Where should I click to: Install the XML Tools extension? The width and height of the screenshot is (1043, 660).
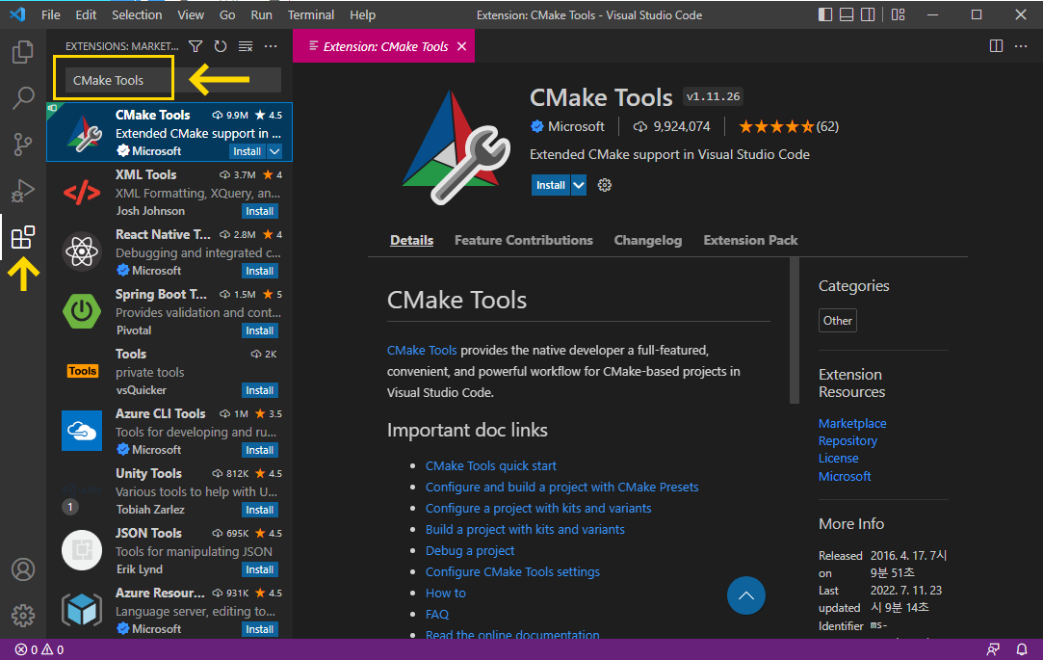[259, 211]
